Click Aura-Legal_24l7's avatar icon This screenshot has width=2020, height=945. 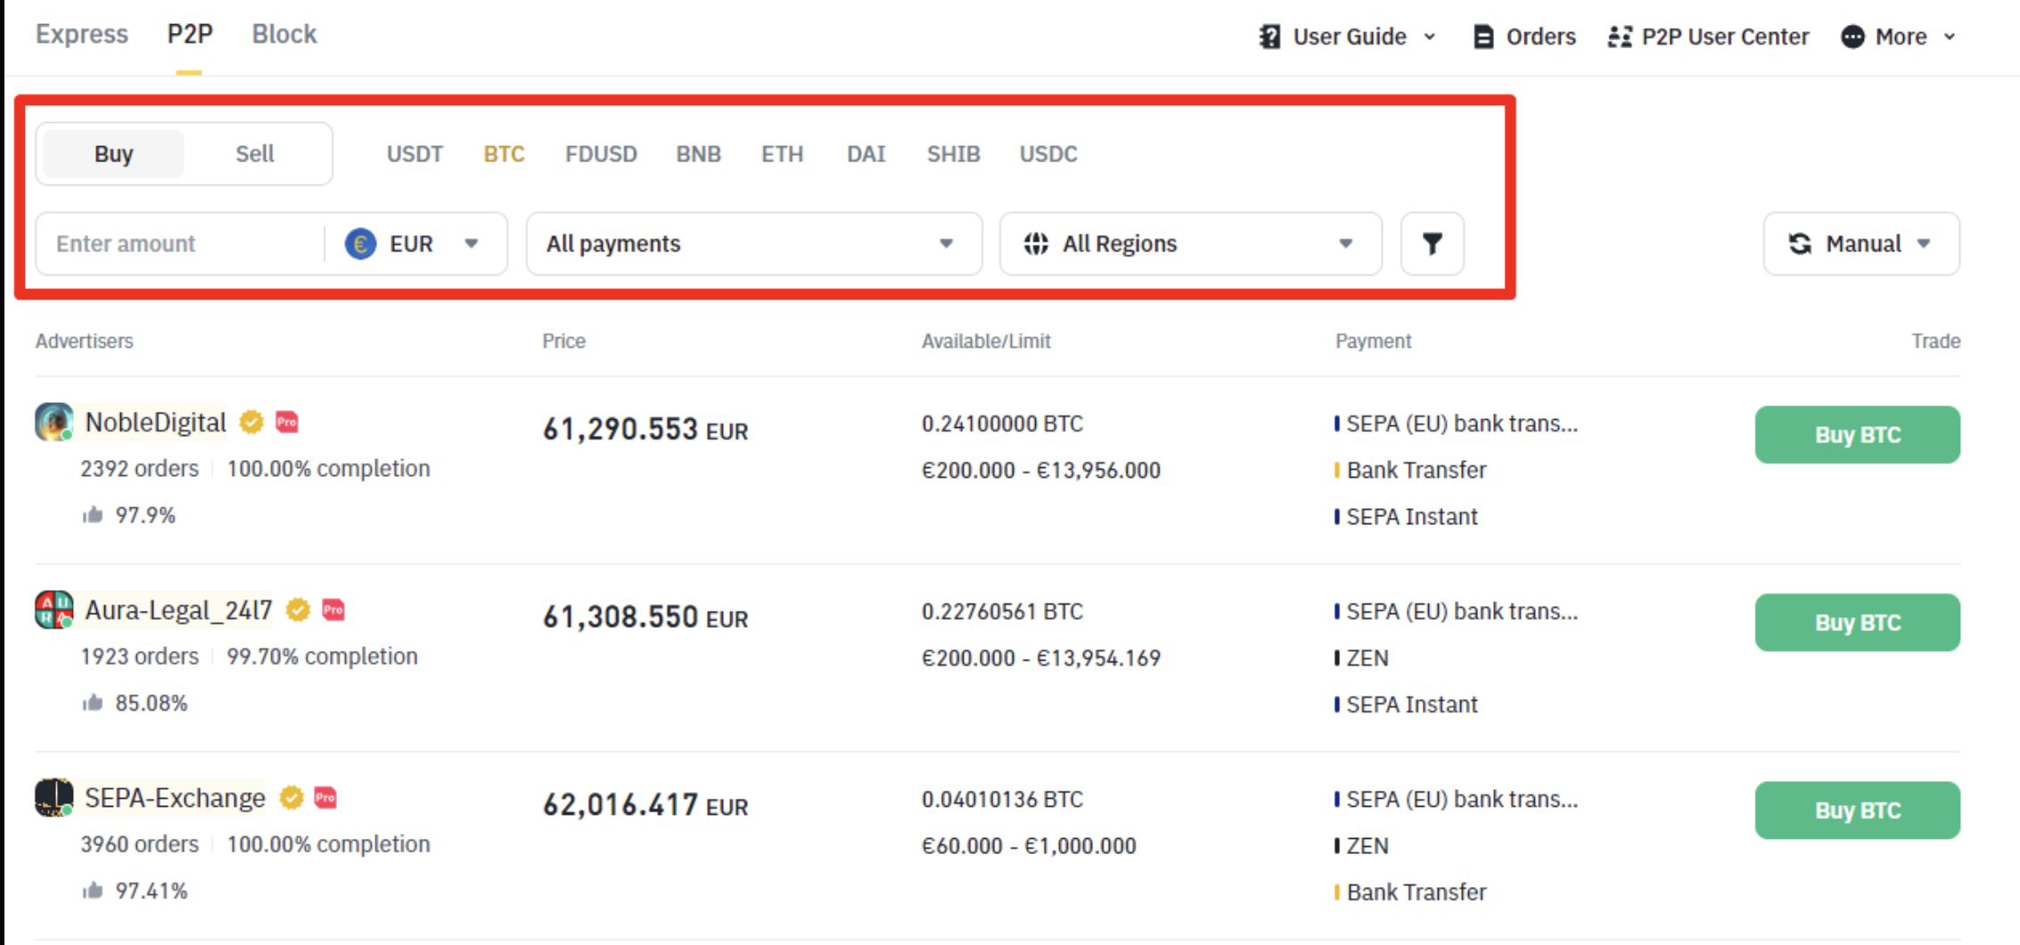(53, 610)
